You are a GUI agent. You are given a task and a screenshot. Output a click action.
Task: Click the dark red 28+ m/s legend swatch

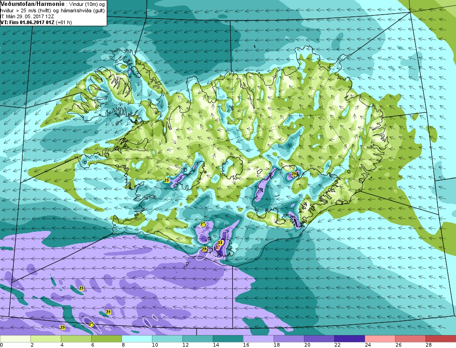(441, 339)
